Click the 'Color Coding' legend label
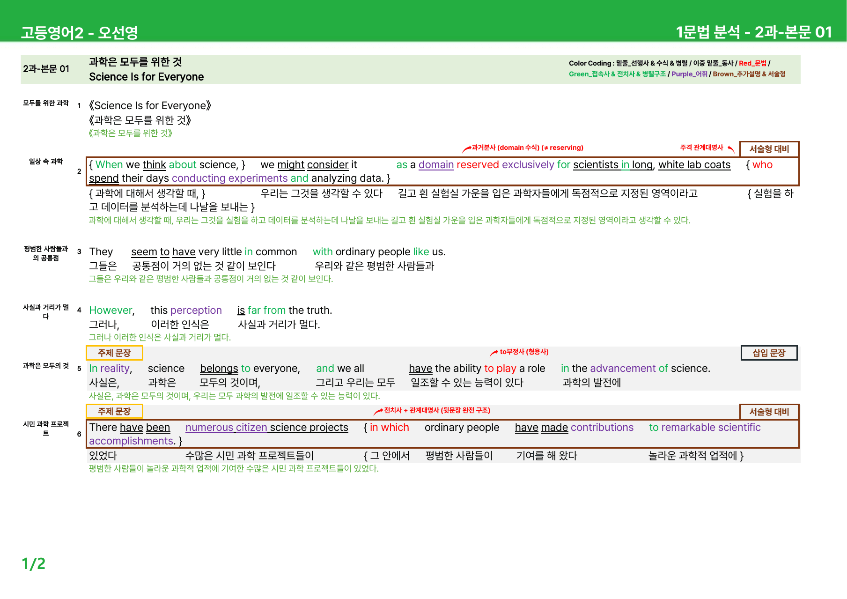The image size is (847, 599). (x=590, y=63)
